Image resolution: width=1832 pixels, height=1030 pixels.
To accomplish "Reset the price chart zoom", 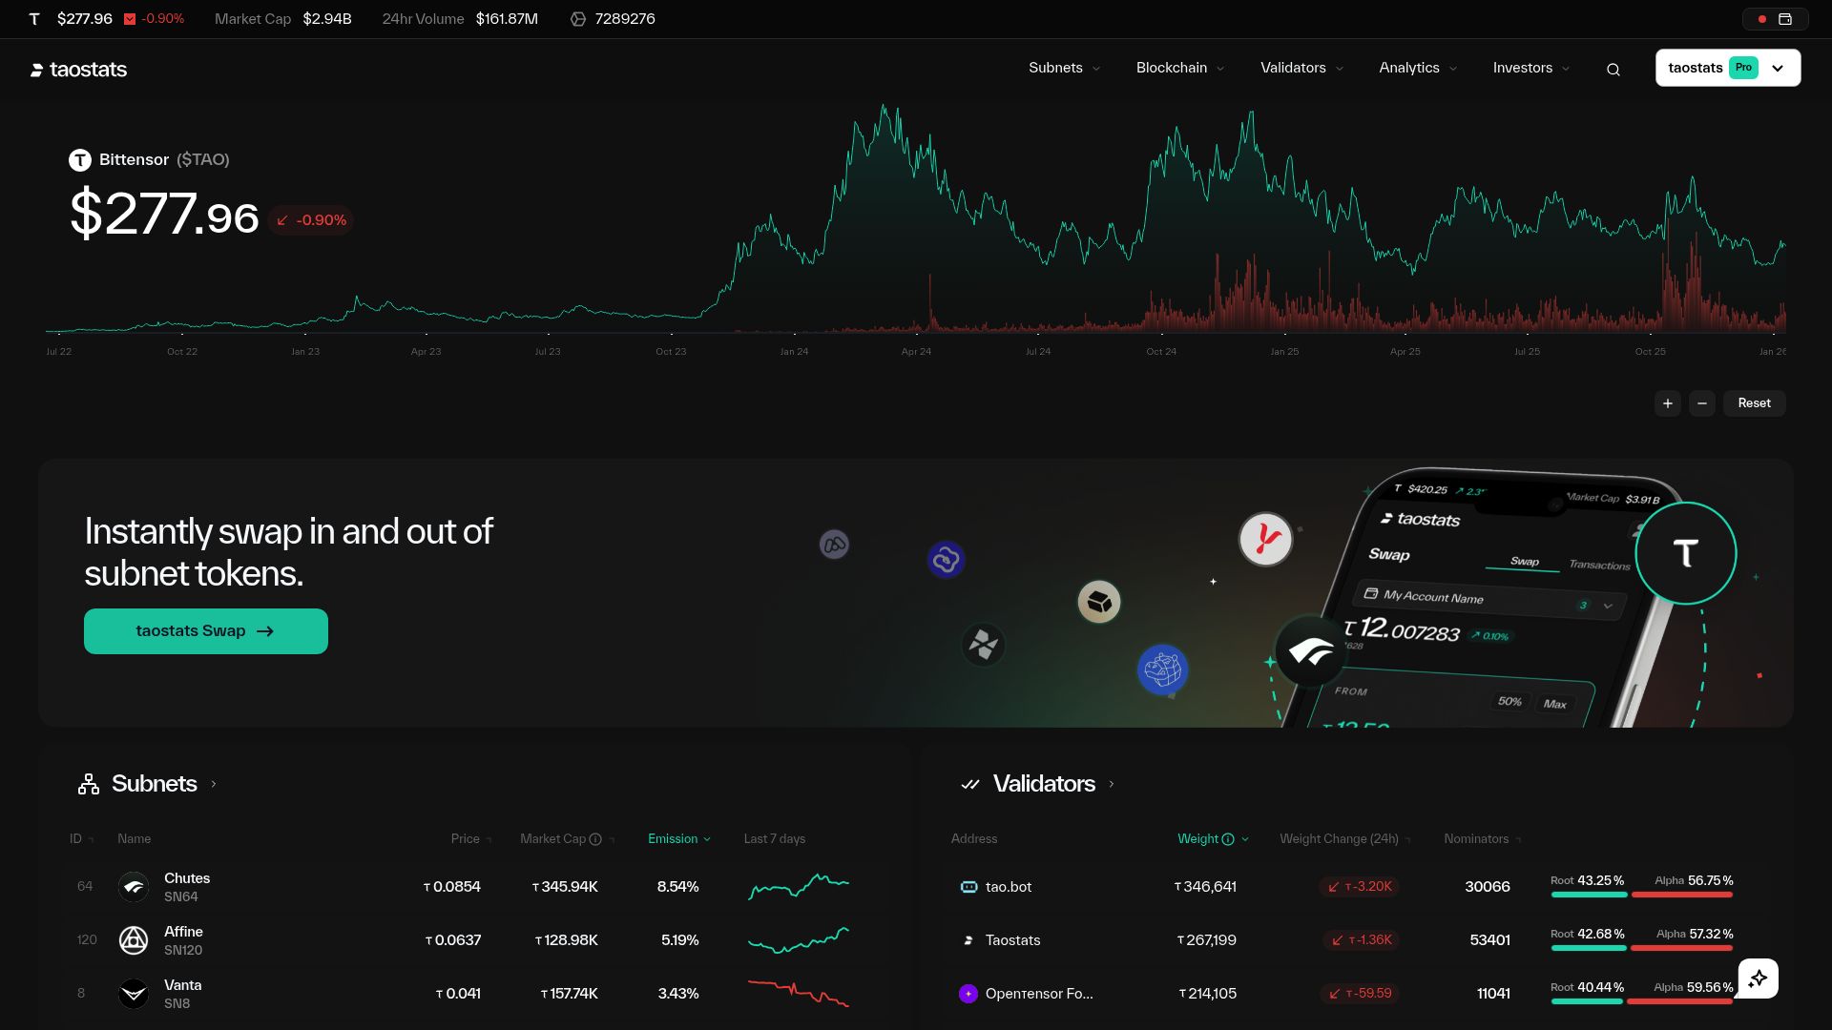I will 1754,402.
